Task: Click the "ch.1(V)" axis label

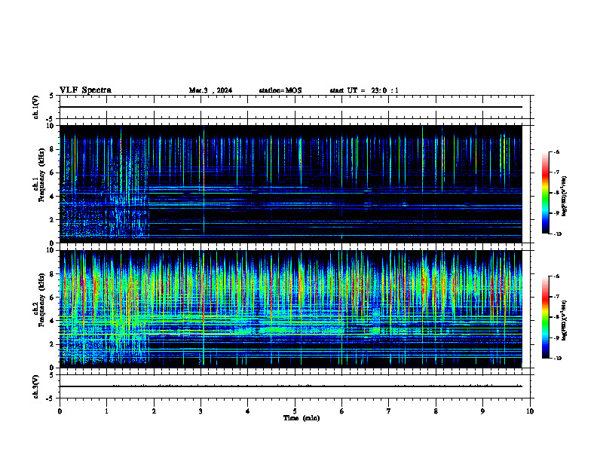Action: coord(36,107)
